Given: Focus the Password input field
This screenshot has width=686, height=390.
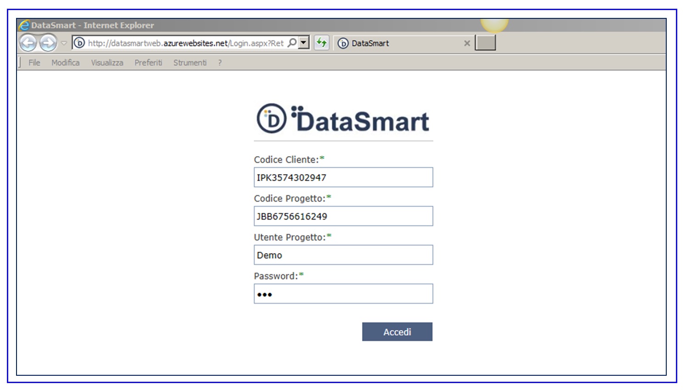Looking at the screenshot, I should [343, 294].
